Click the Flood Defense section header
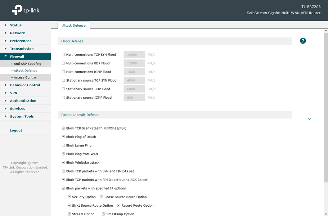 [x=175, y=41]
